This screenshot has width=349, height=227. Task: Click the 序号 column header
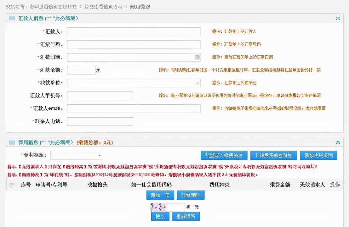click(26, 185)
